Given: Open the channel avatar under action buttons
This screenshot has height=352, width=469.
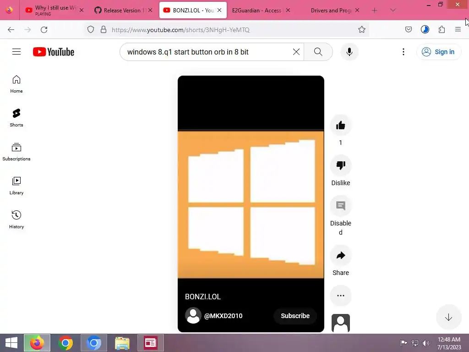Looking at the screenshot, I should click(340, 323).
